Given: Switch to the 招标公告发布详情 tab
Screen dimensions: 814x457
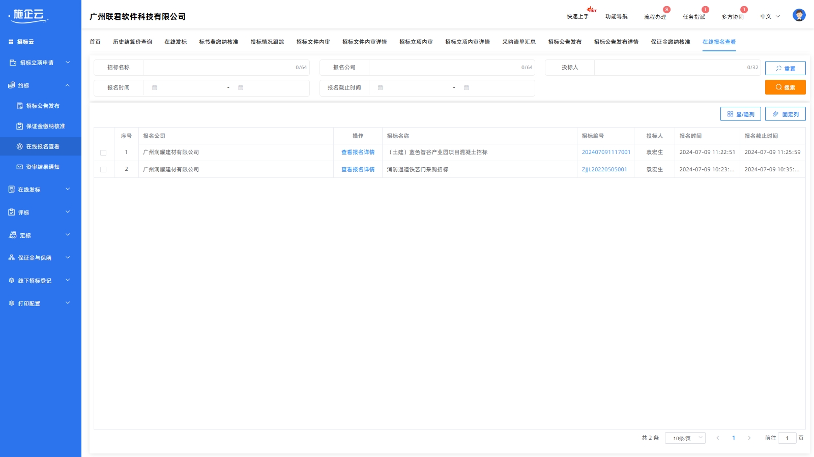Looking at the screenshot, I should [x=616, y=42].
